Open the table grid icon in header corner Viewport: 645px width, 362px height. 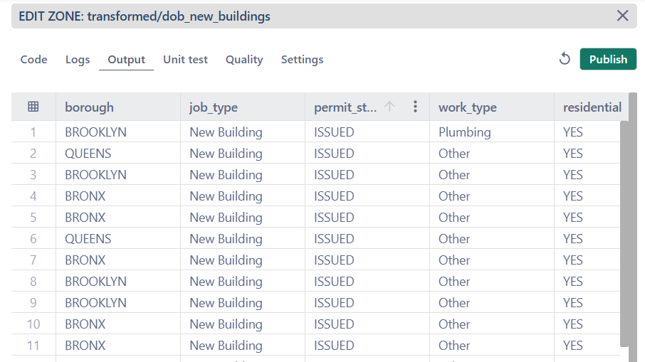coord(33,107)
